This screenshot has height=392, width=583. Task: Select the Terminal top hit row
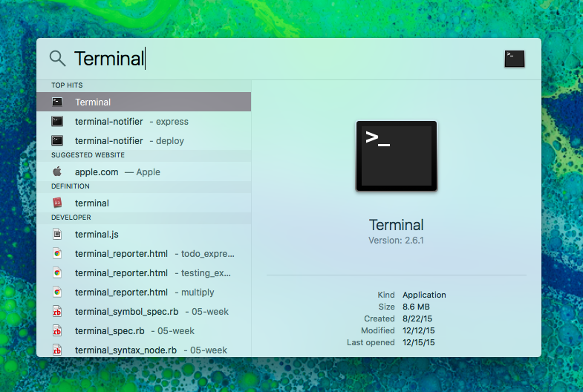coord(143,102)
